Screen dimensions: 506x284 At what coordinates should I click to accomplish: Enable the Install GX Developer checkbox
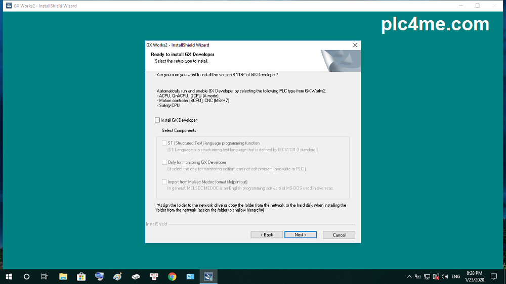tap(157, 120)
